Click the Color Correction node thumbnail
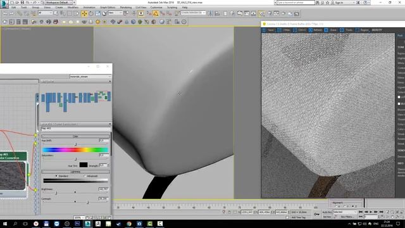 (13, 176)
